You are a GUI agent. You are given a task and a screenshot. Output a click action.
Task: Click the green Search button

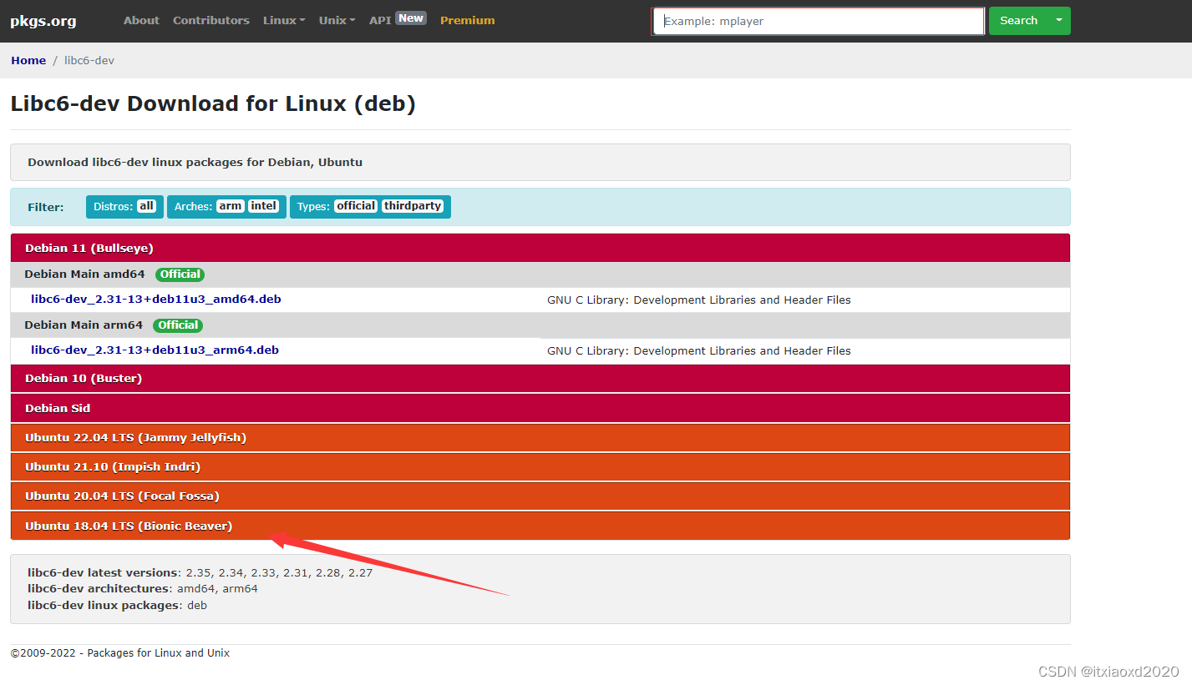pyautogui.click(x=1019, y=21)
